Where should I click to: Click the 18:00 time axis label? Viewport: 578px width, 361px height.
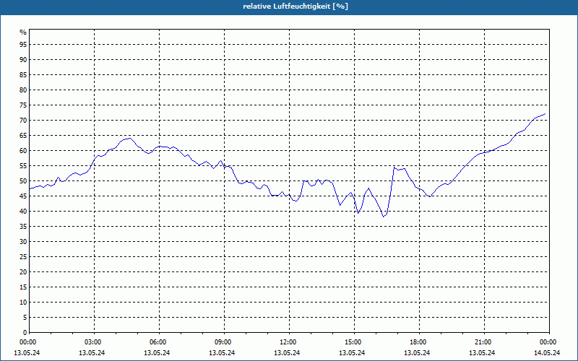pyautogui.click(x=418, y=342)
